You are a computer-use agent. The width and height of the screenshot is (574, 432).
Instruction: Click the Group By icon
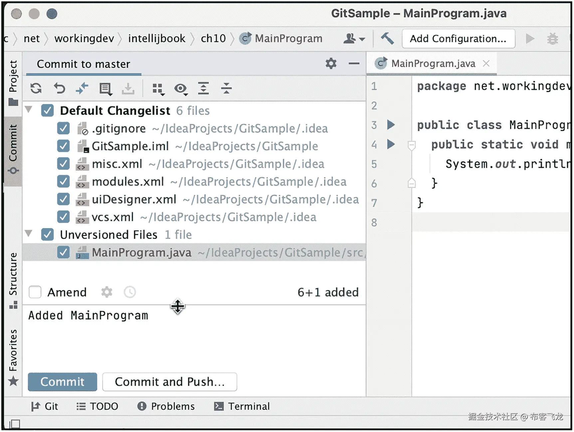point(158,89)
